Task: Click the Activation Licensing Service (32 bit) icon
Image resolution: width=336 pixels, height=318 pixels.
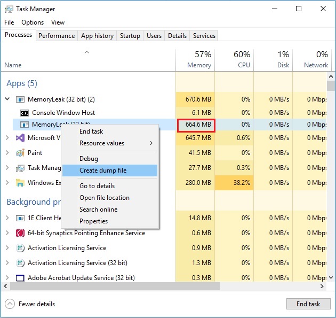Action: [x=20, y=263]
